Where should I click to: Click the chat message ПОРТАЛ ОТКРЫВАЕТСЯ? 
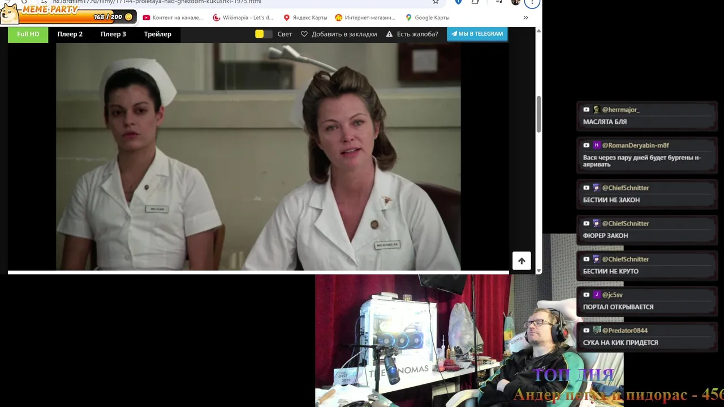(x=618, y=307)
